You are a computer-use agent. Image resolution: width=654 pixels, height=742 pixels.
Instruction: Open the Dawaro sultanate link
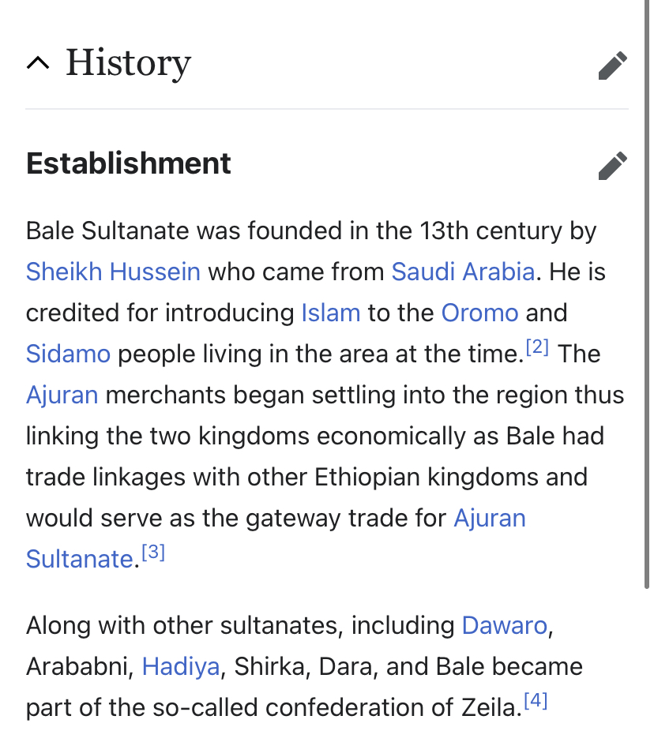tap(504, 626)
